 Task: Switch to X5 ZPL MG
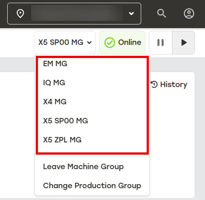click(x=92, y=140)
